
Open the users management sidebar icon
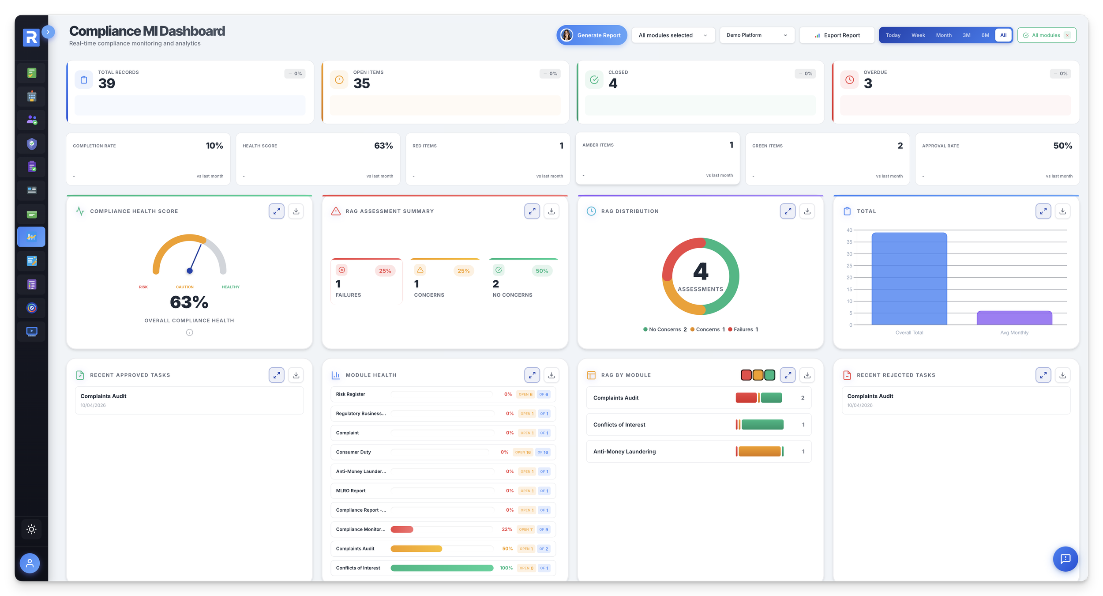pyautogui.click(x=31, y=120)
